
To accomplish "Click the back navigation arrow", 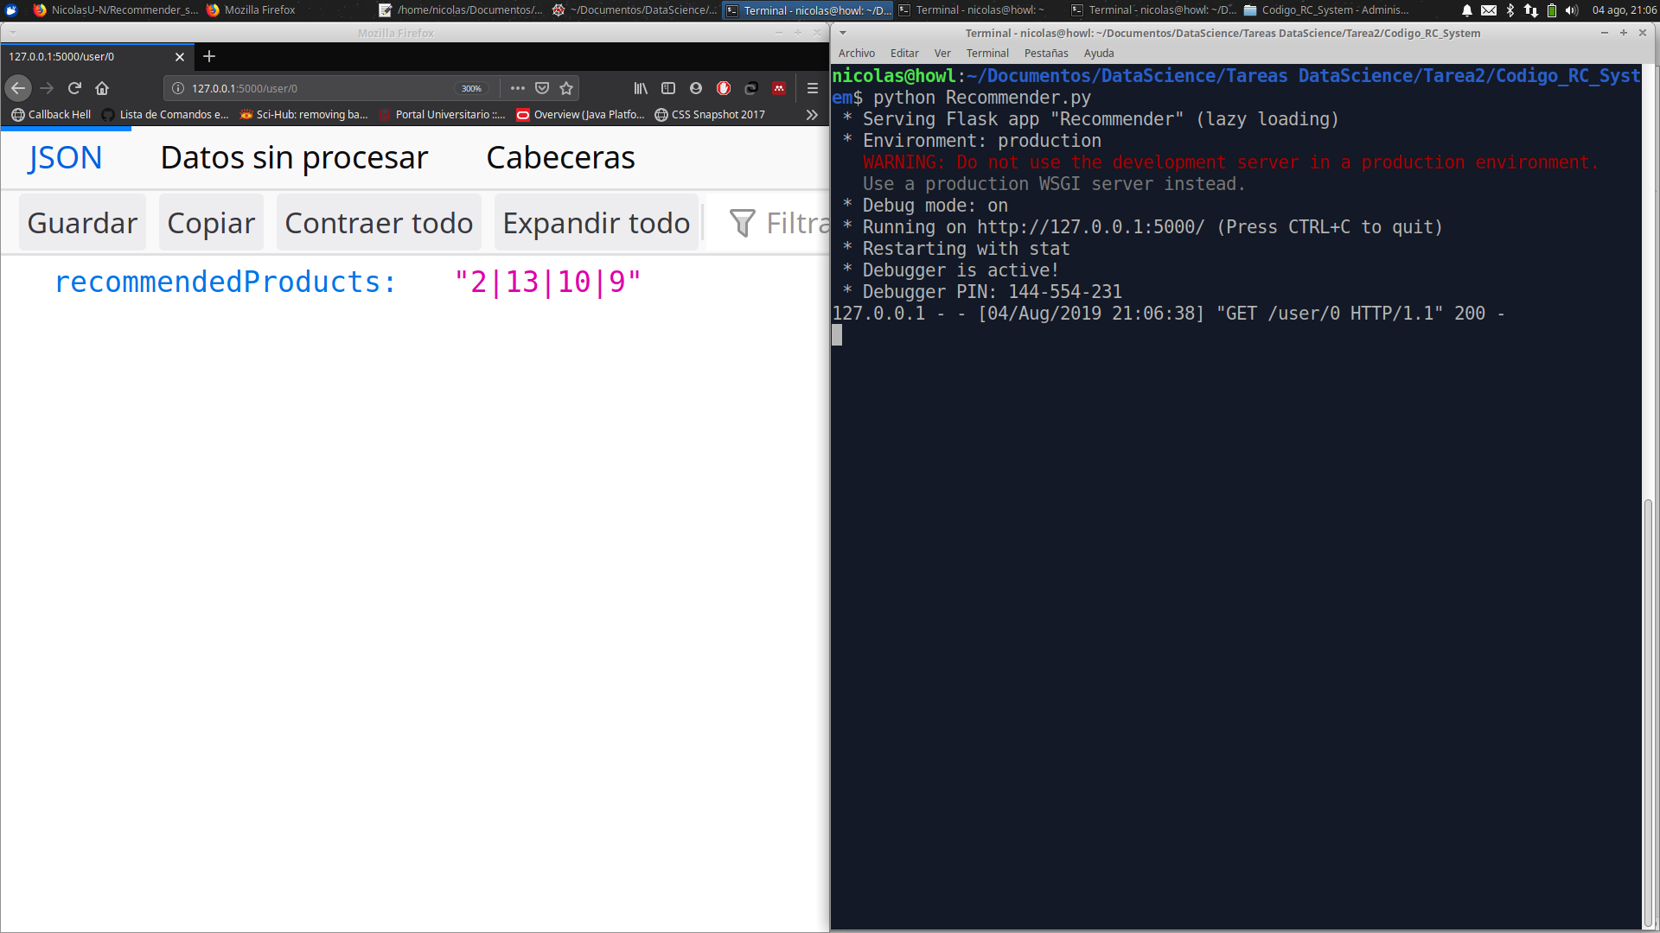I will (18, 88).
